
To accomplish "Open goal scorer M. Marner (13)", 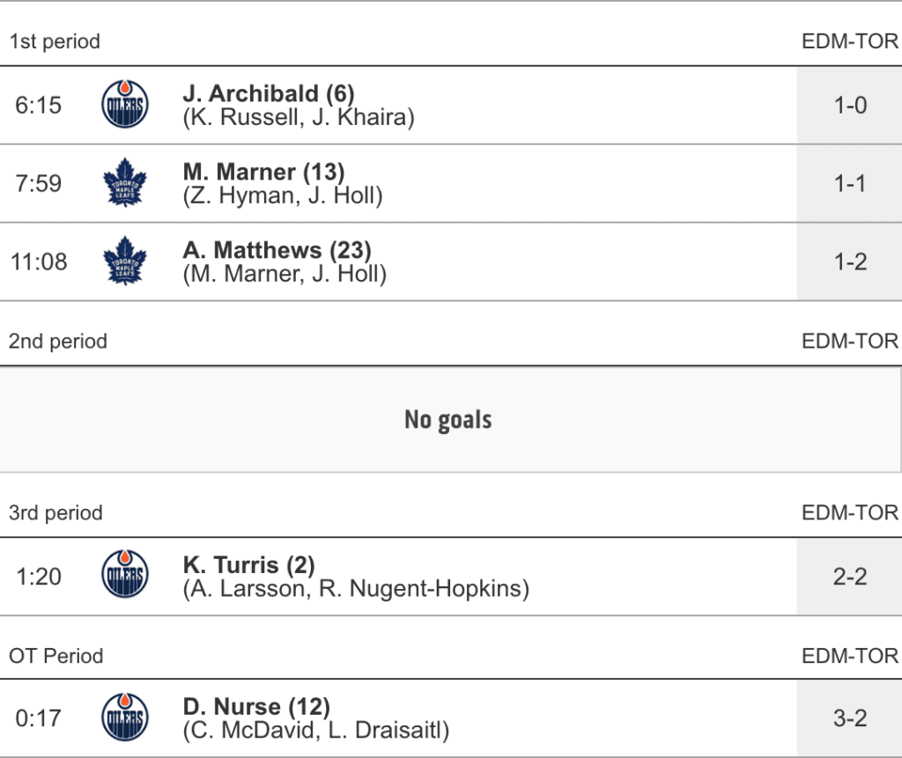I will point(263,172).
